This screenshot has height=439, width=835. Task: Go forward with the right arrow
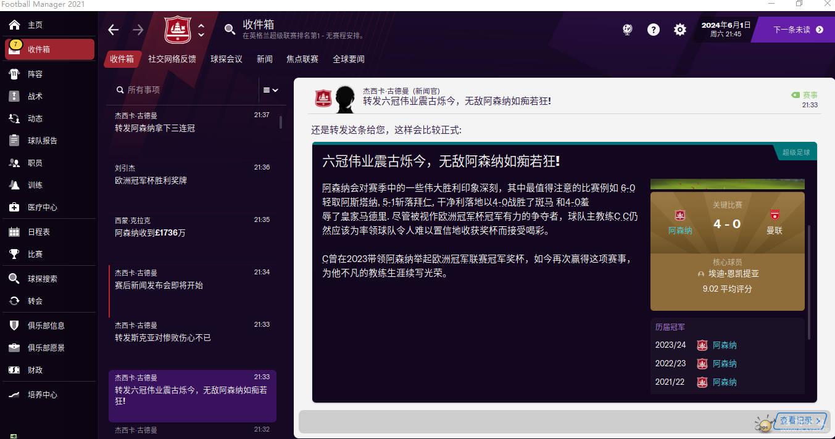[x=138, y=30]
